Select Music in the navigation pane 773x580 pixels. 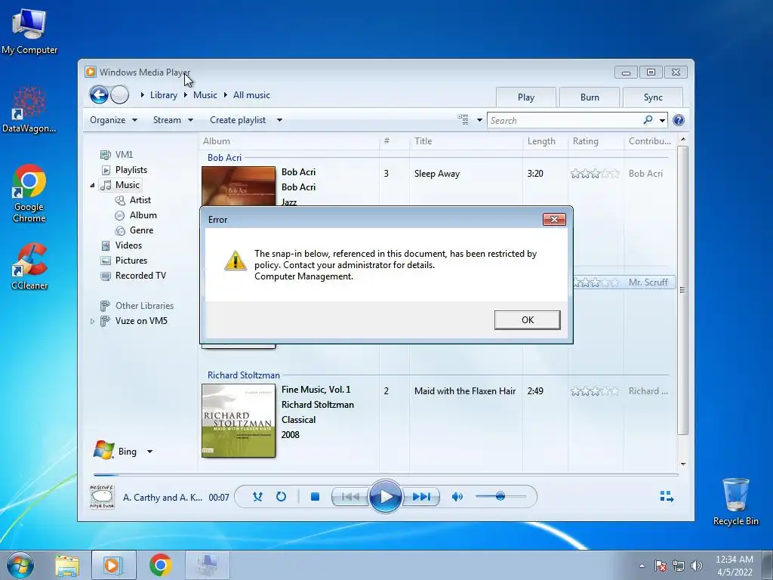coord(120,185)
